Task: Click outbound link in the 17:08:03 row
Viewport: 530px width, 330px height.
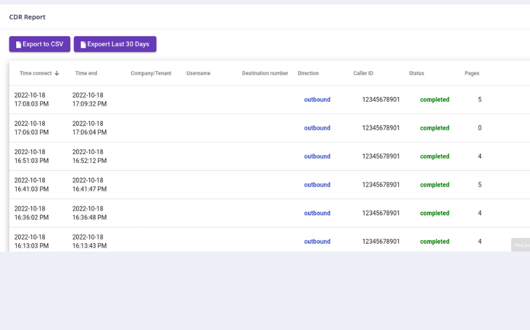Action: point(317,100)
